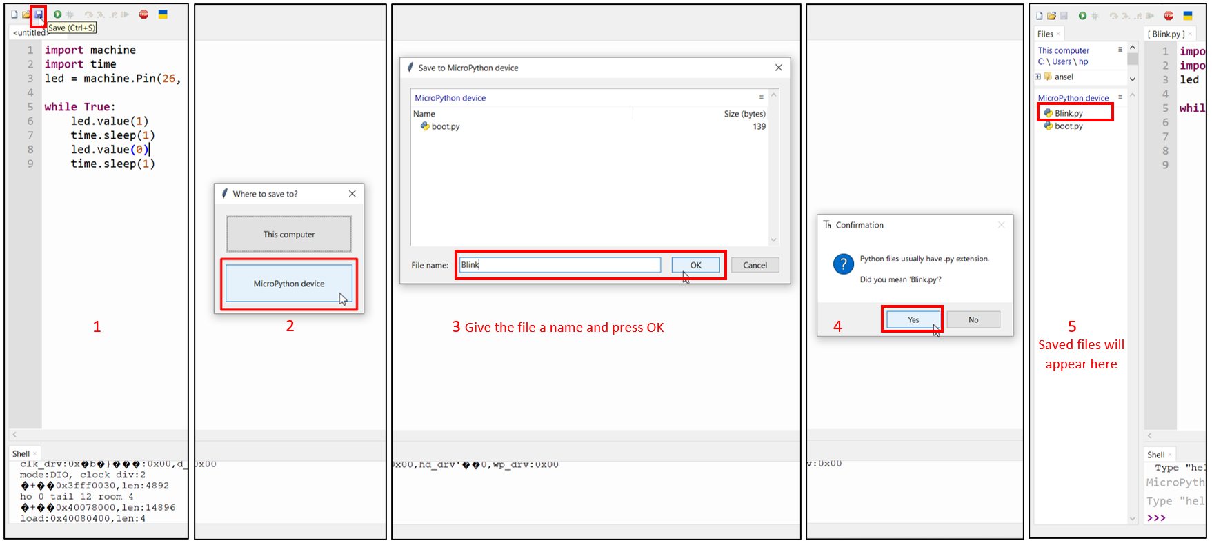Click This computer link in Files panel
The width and height of the screenshot is (1212, 543).
click(x=1064, y=50)
